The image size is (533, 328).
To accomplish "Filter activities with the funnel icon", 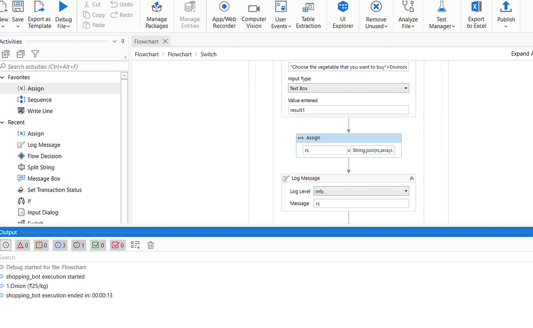I will (x=35, y=54).
